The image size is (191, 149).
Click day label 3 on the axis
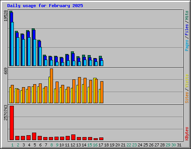click(24, 145)
